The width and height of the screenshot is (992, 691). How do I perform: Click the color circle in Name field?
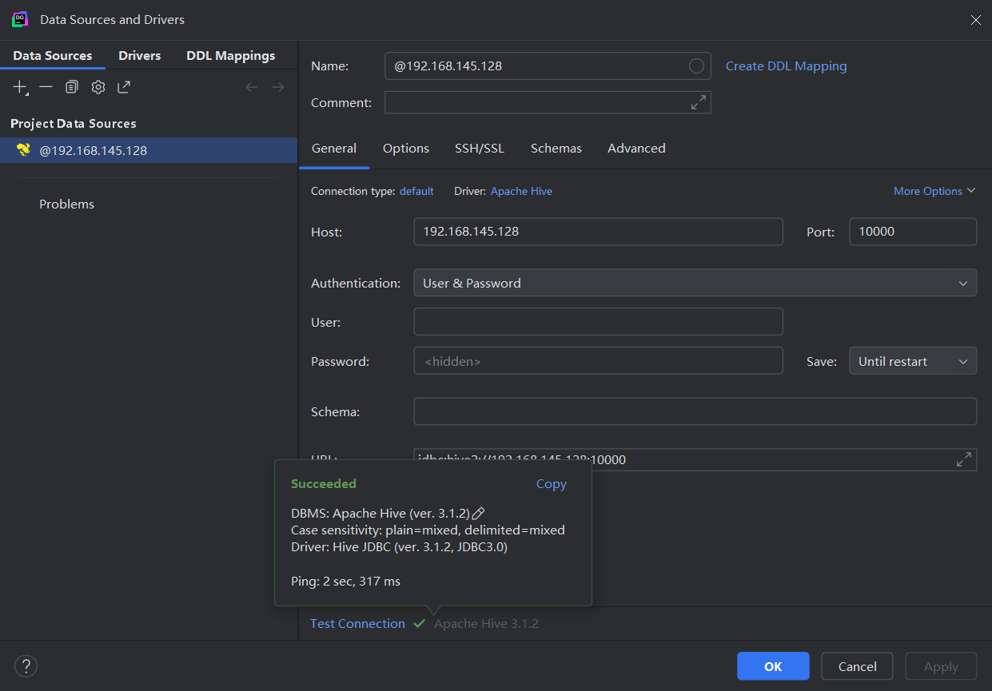pos(696,66)
